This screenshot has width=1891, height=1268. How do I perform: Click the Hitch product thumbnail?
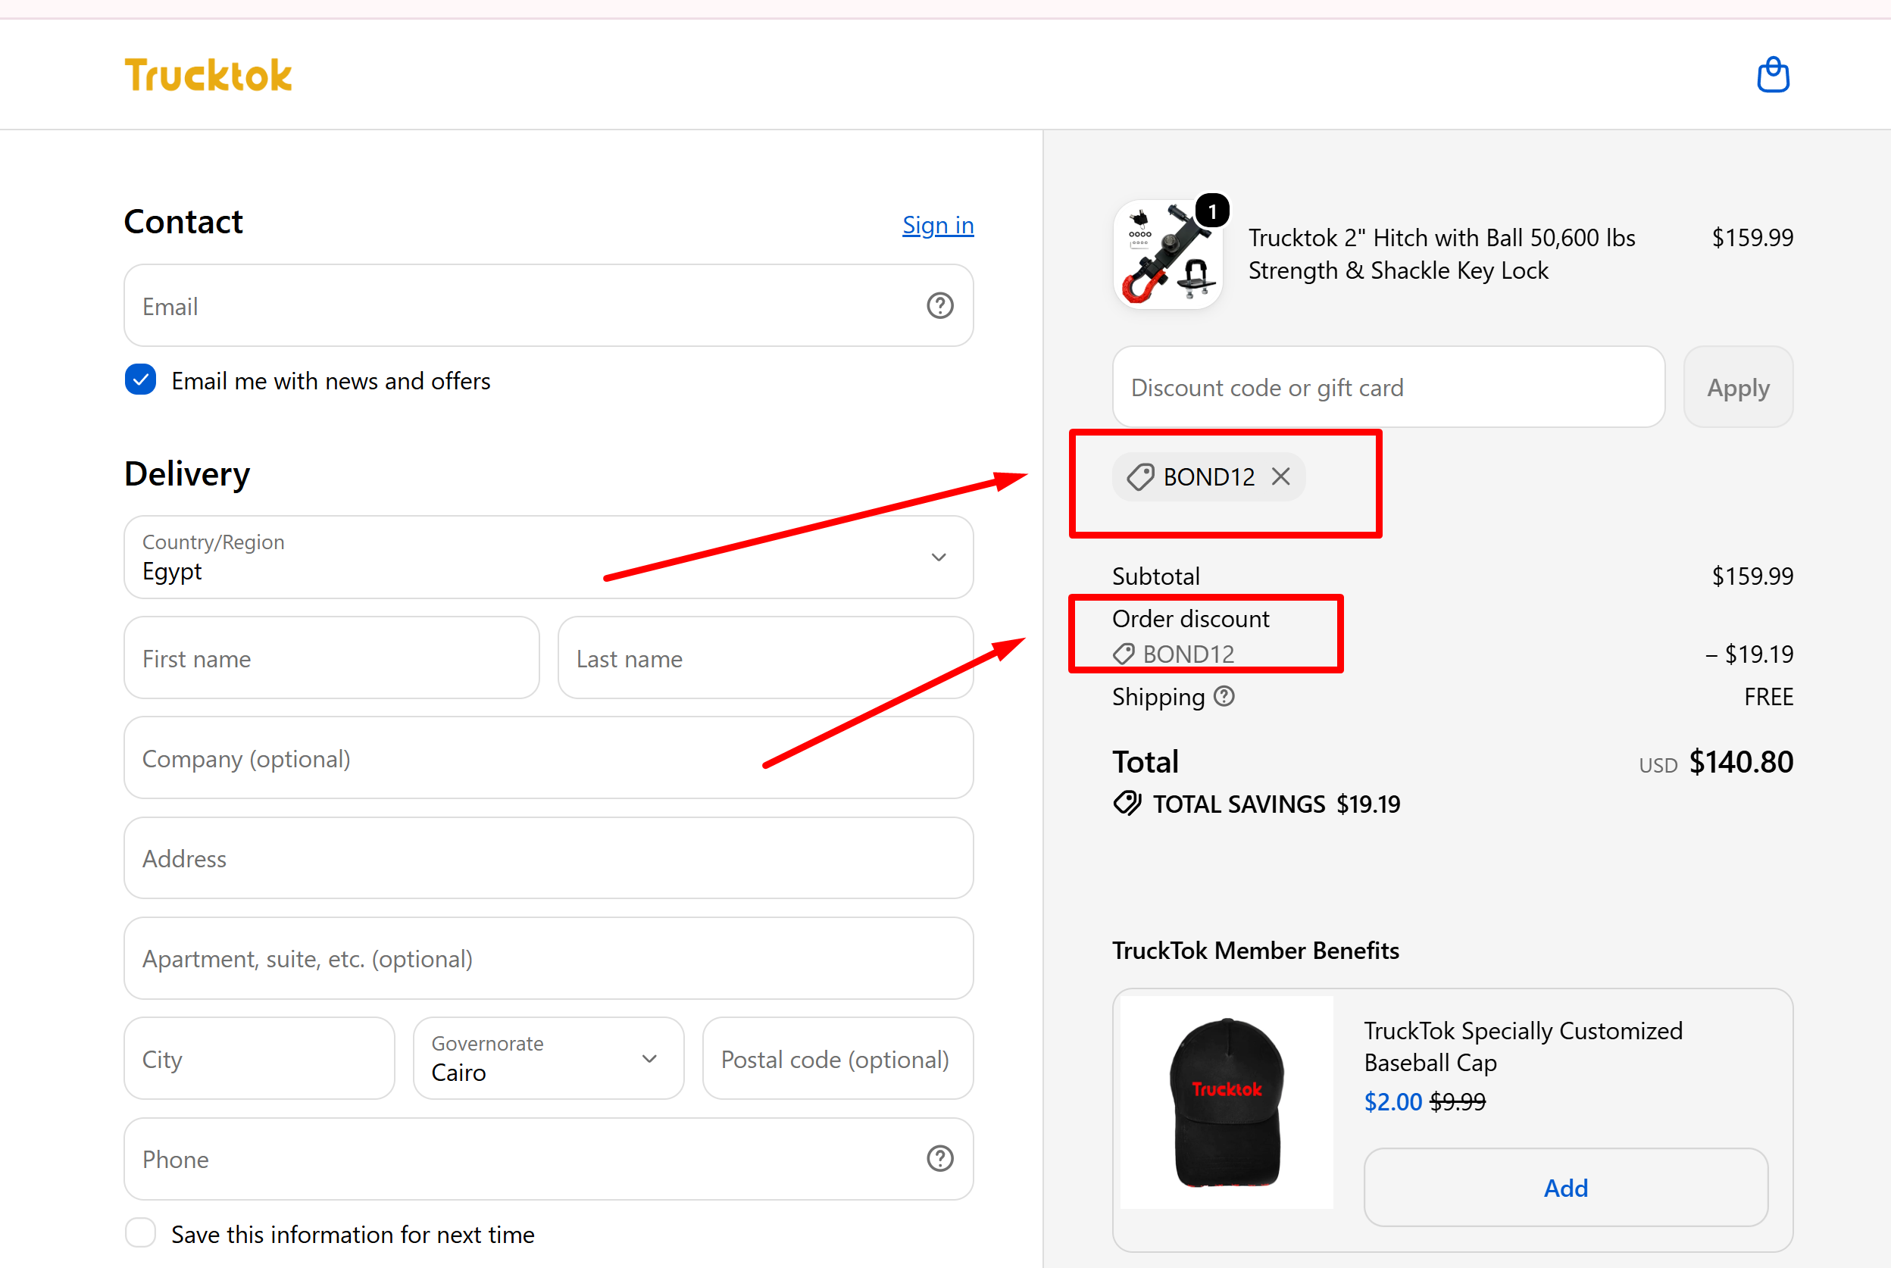pos(1168,254)
